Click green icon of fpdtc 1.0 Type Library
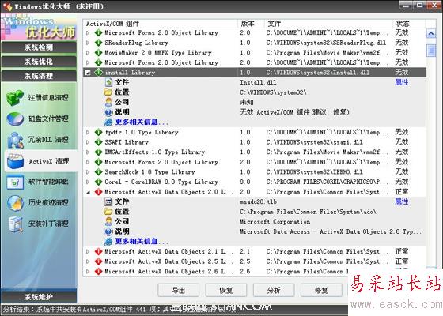This screenshot has height=316, width=443. (98, 132)
